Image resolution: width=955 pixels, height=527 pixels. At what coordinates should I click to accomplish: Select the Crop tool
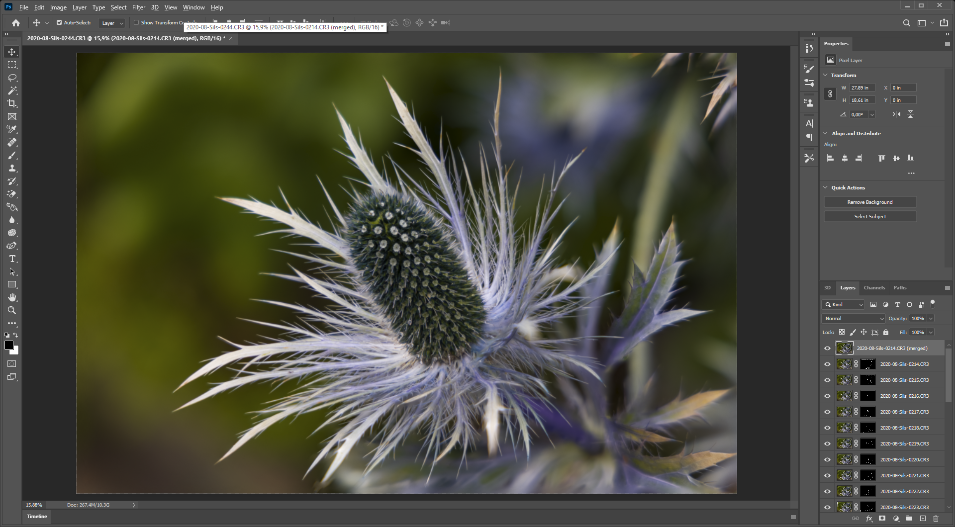point(12,103)
